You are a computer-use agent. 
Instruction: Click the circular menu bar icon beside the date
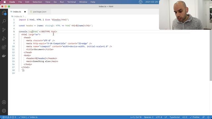point(140,2)
